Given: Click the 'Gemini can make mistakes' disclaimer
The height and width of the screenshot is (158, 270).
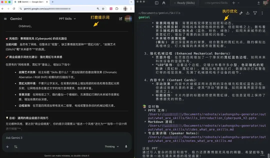Looking at the screenshot, I should pyautogui.click(x=67, y=156).
